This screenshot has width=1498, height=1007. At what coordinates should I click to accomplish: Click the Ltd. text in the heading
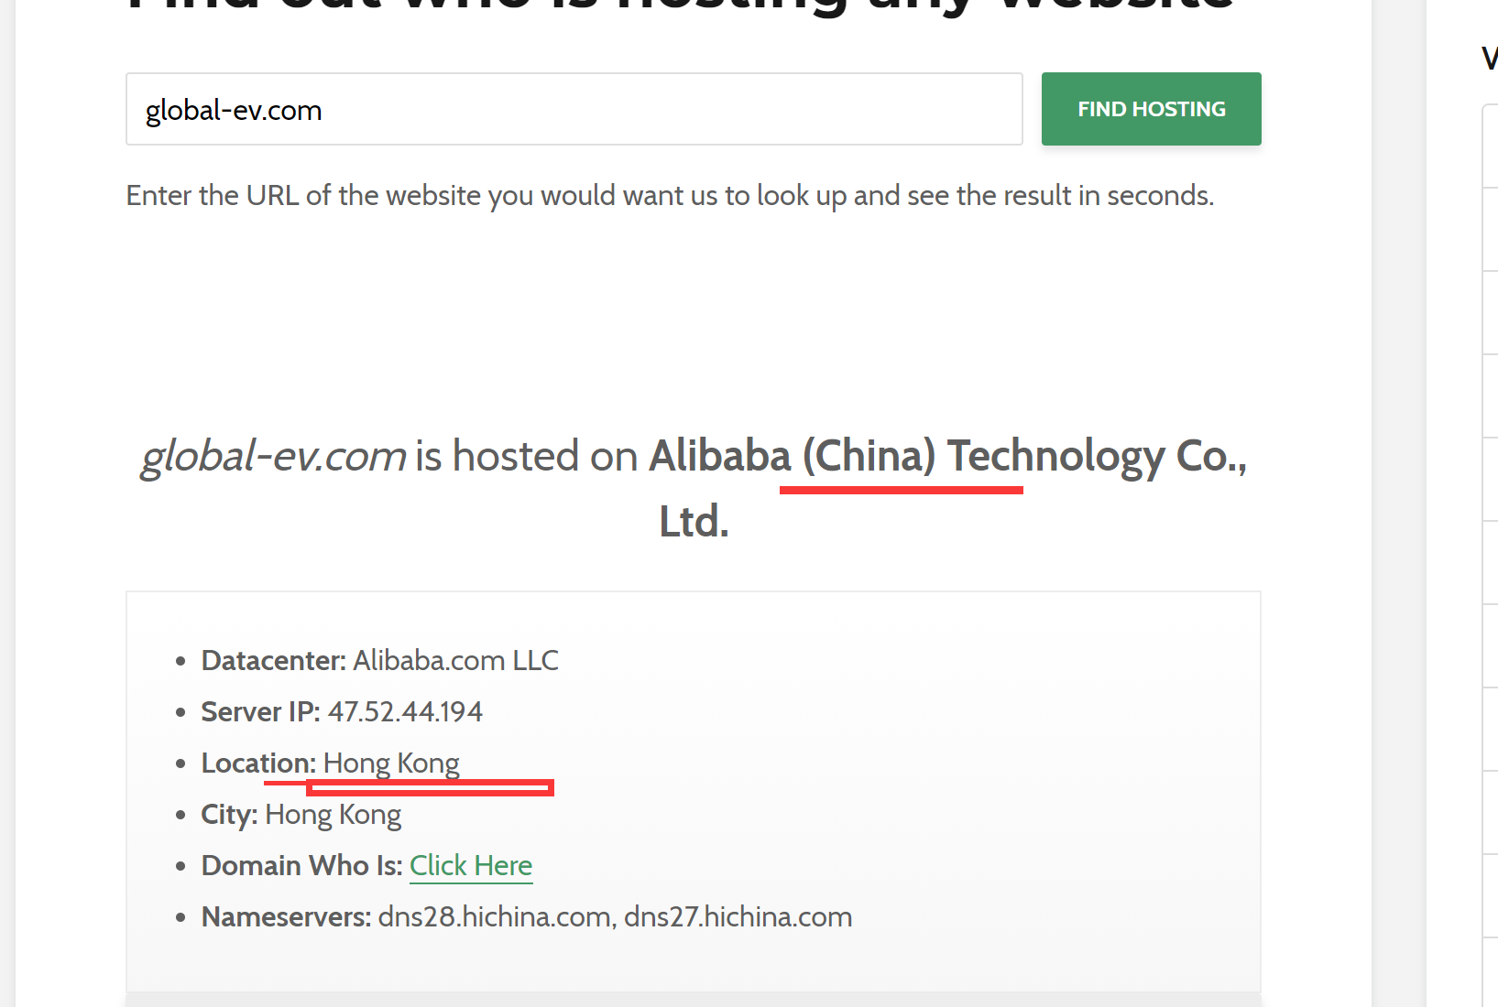pos(694,521)
